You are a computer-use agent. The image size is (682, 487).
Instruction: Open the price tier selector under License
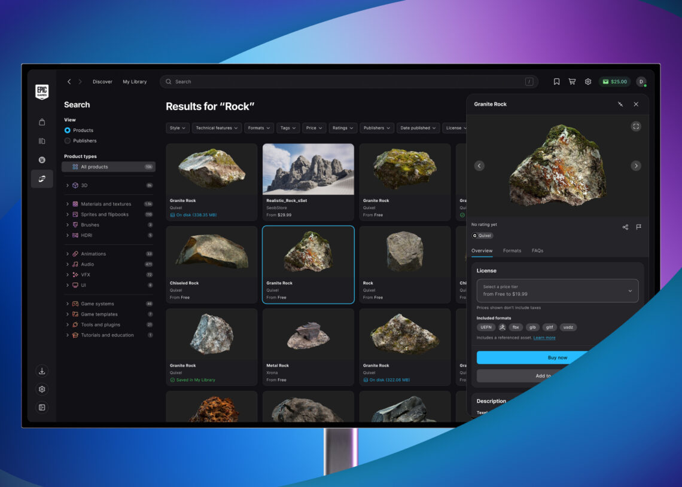pos(557,290)
